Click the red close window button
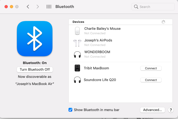The height and width of the screenshot is (119, 178). (x=6, y=7)
